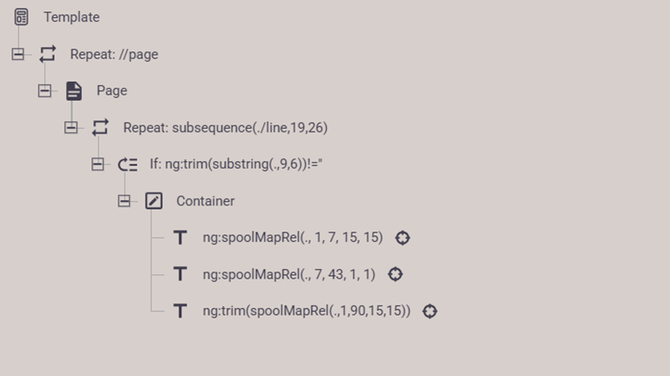Collapse the Repeat: //page node

coord(17,54)
